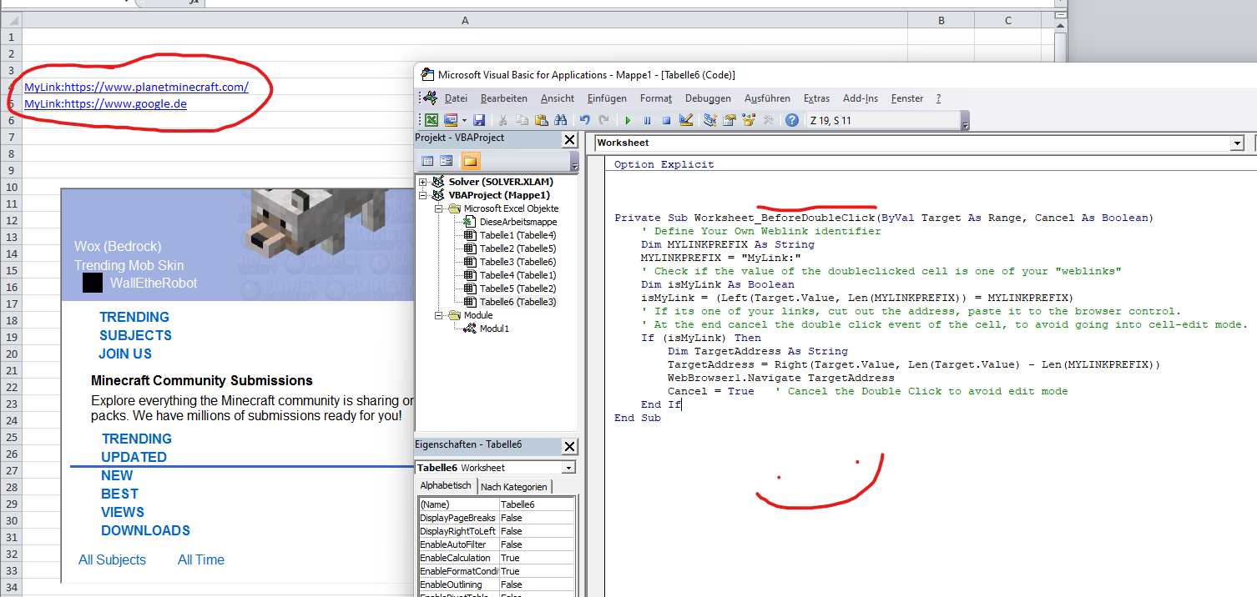Switch to Nach Kategorien properties tab
This screenshot has width=1257, height=597.
tap(514, 487)
